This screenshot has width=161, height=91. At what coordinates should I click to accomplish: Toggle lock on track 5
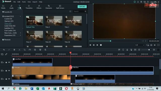pos(6,71)
